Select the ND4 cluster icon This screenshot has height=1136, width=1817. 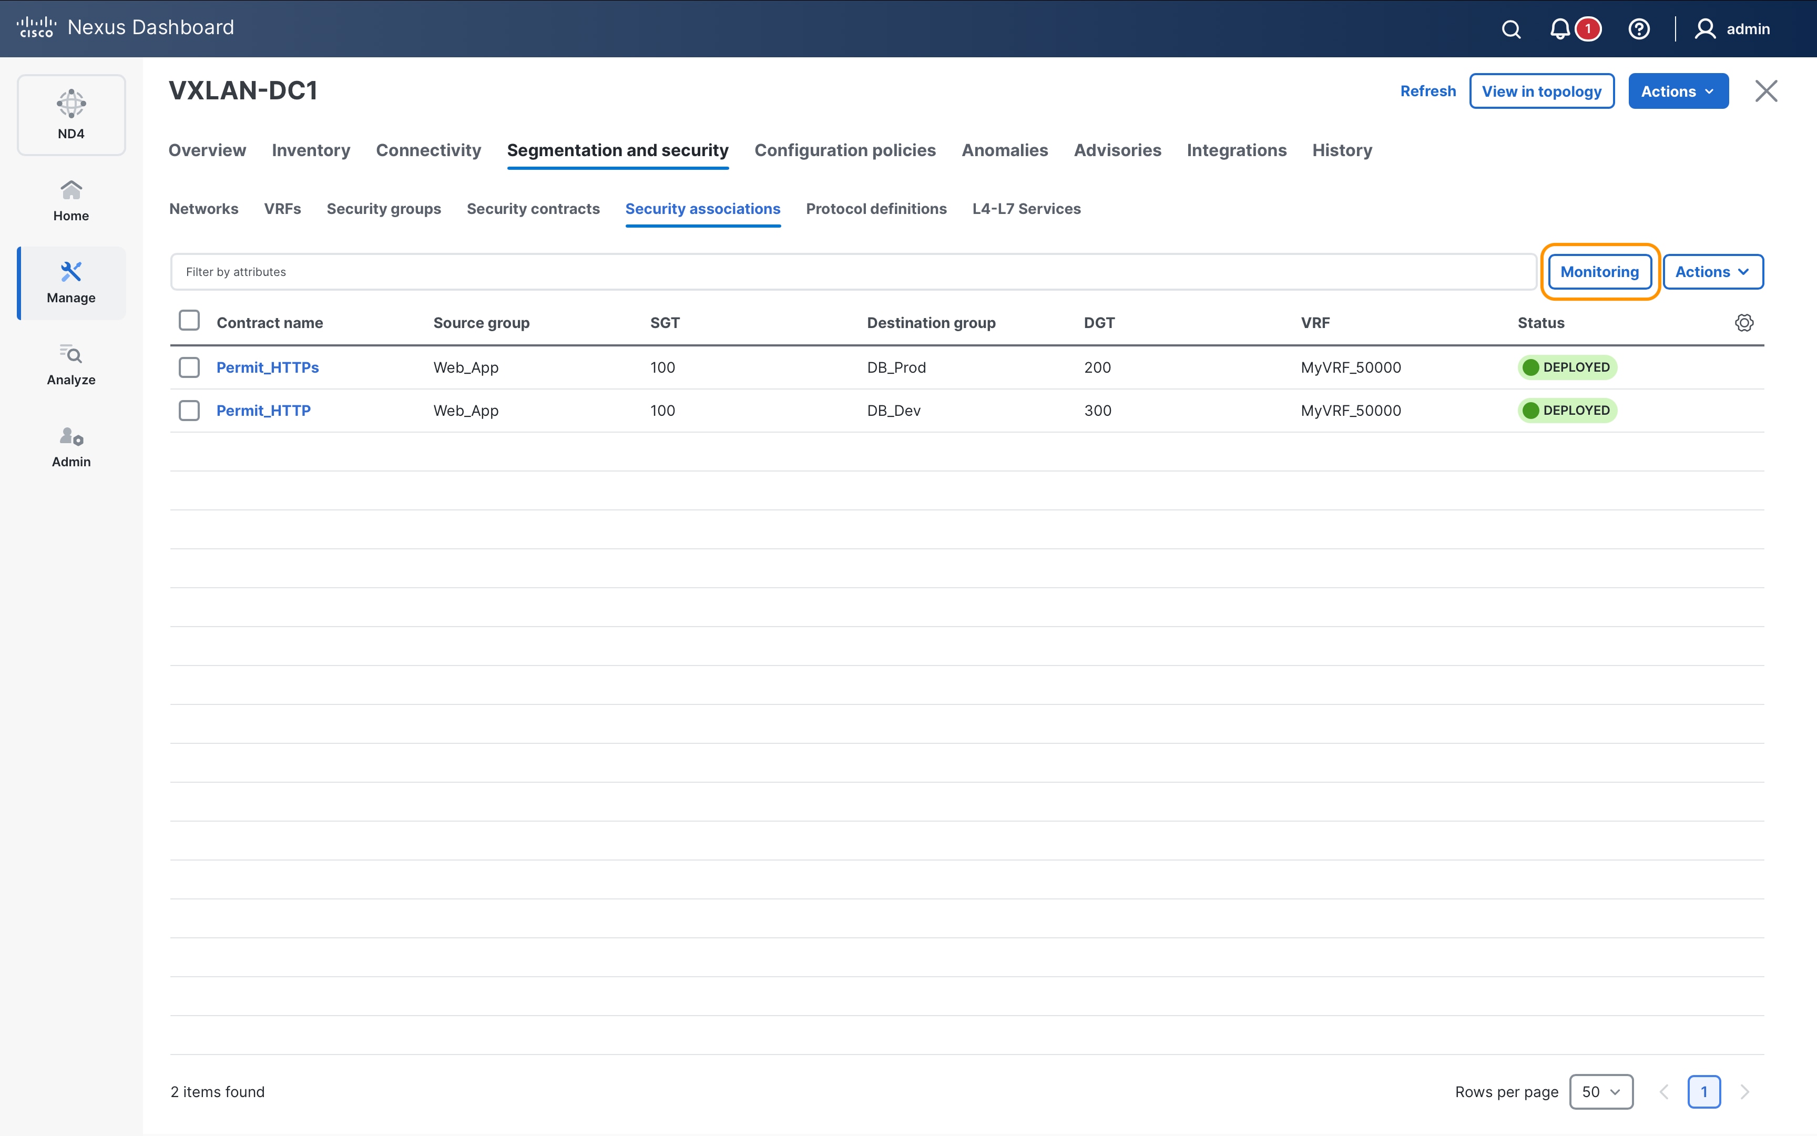[72, 115]
